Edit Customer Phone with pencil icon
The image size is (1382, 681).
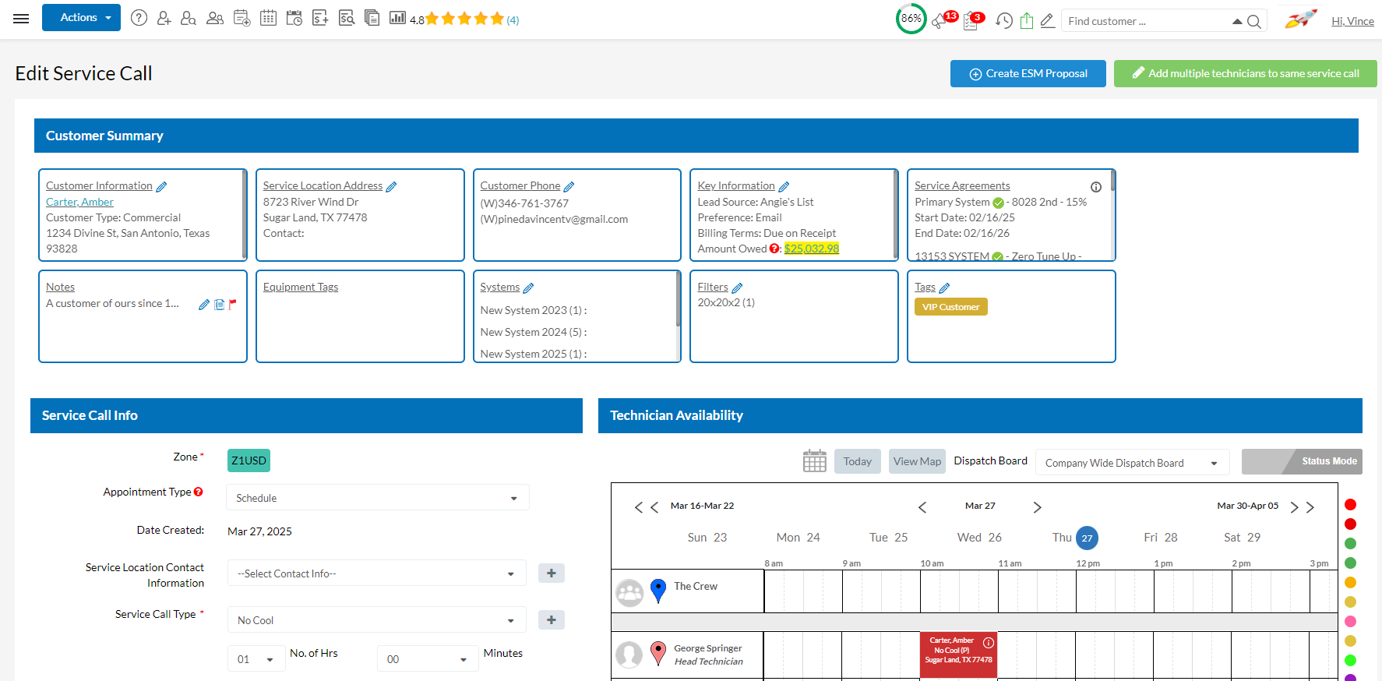(569, 187)
